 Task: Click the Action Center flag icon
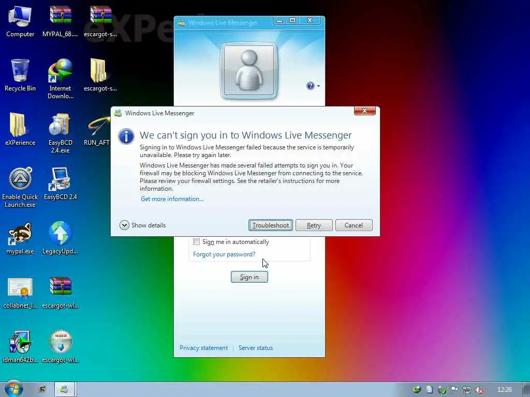(454, 390)
